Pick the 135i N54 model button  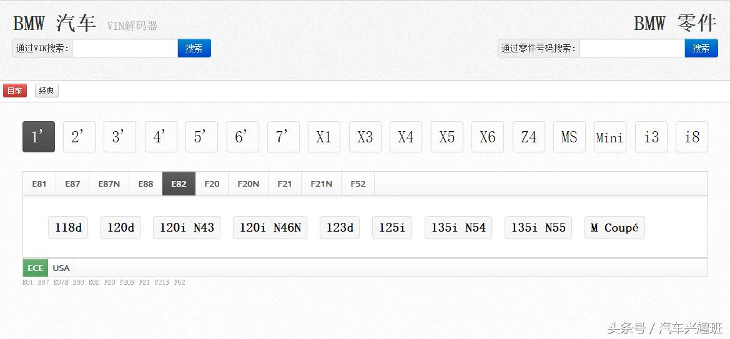click(x=458, y=227)
